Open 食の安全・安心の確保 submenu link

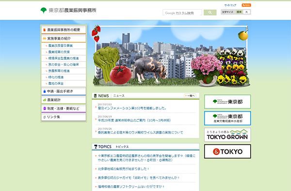click(x=64, y=64)
